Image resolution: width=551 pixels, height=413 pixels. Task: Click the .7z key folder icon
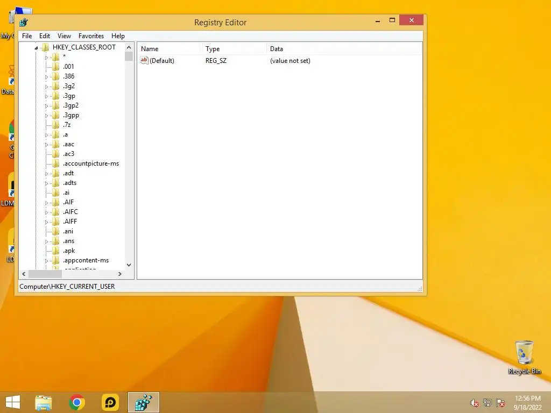tap(55, 125)
